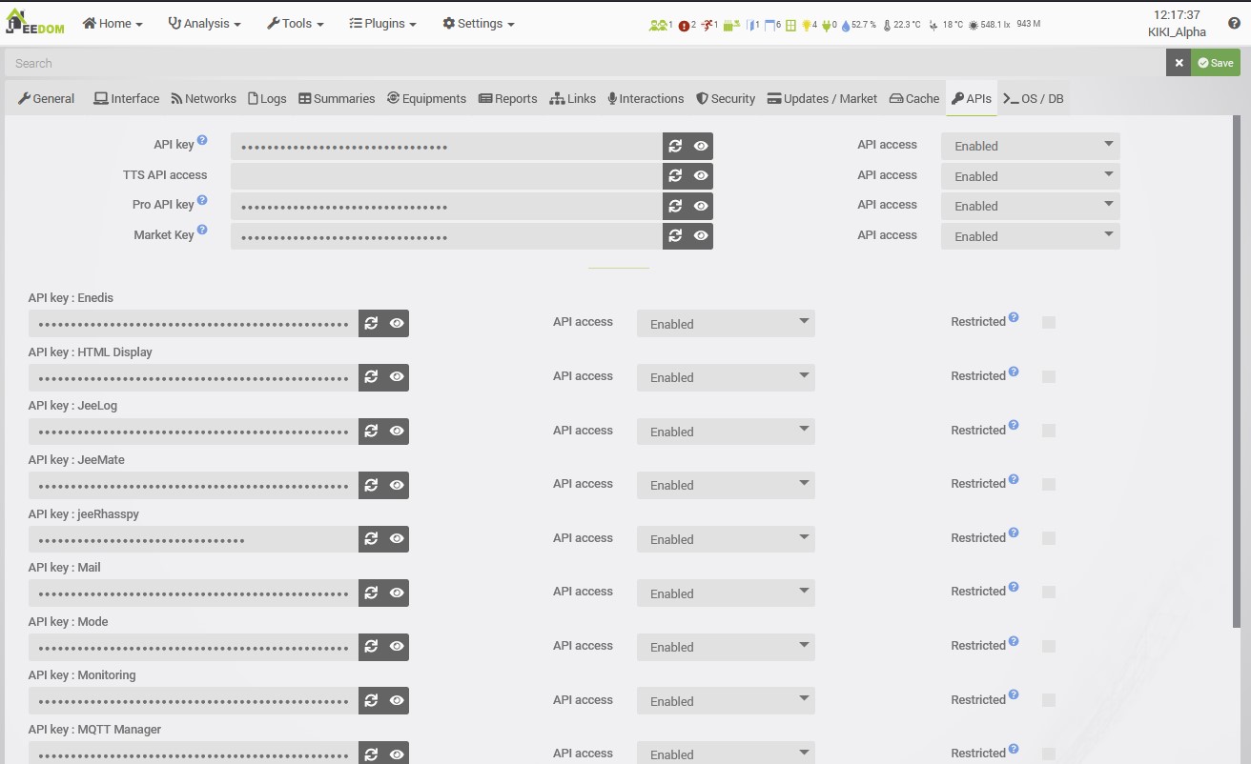1251x764 pixels.
Task: Regenerate the jeeRhasspy API key
Action: pos(371,539)
